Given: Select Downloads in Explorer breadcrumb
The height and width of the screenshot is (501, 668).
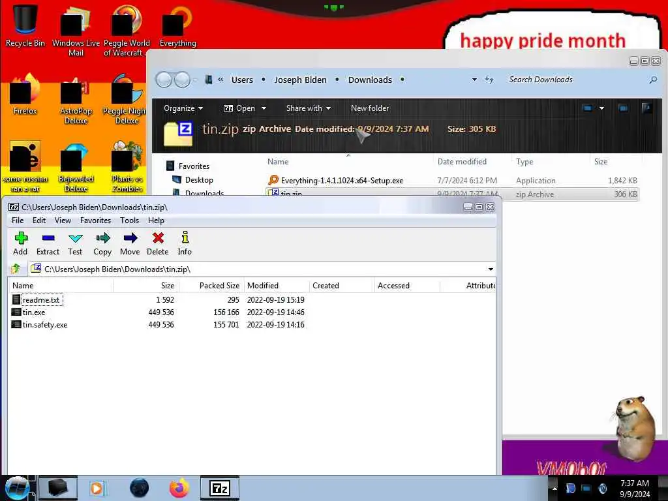Looking at the screenshot, I should pos(370,80).
